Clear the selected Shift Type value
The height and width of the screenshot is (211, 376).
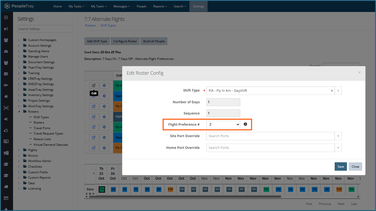pyautogui.click(x=332, y=91)
